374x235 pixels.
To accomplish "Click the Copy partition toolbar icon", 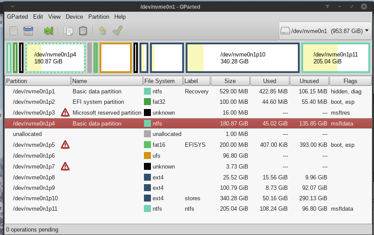I will click(68, 31).
